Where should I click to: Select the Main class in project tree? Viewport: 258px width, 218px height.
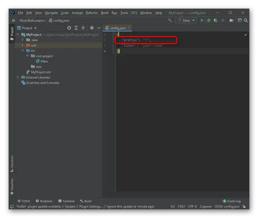(x=44, y=61)
